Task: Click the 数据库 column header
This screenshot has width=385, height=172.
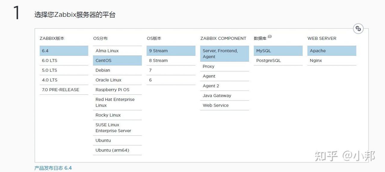Action: point(260,38)
